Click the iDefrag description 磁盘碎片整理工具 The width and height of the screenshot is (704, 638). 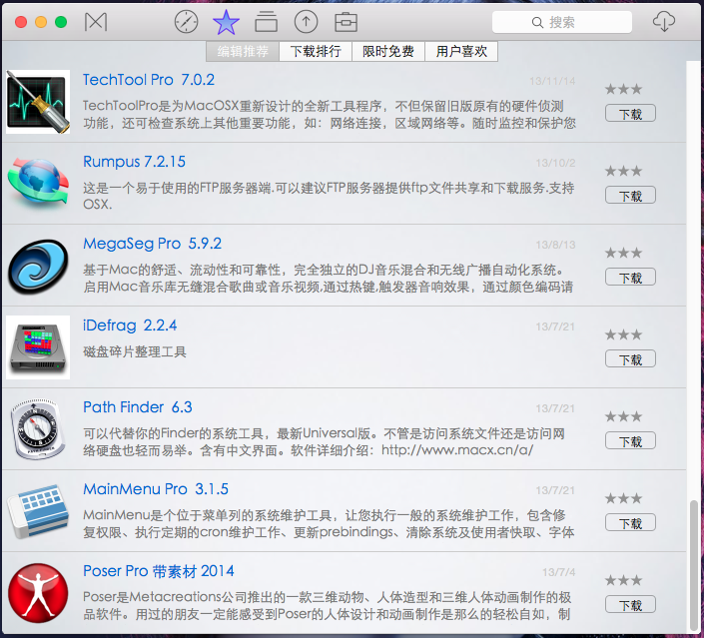pos(135,351)
